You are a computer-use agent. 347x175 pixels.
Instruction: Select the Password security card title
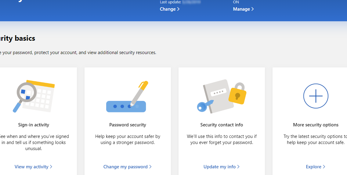point(128,125)
